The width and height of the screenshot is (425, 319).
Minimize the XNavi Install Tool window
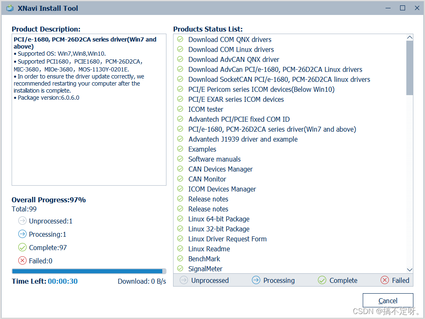pyautogui.click(x=388, y=8)
